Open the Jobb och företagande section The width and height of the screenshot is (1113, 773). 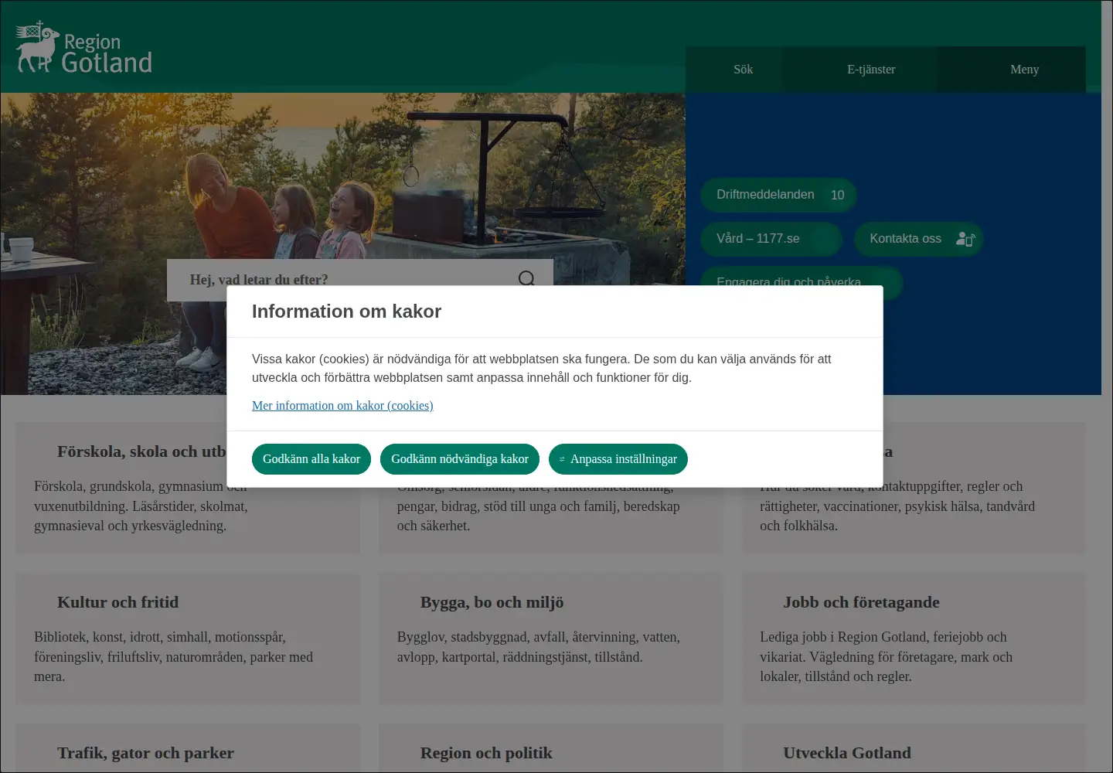(x=861, y=602)
